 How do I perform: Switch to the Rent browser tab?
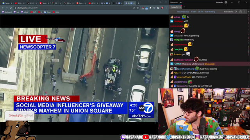point(81,3)
